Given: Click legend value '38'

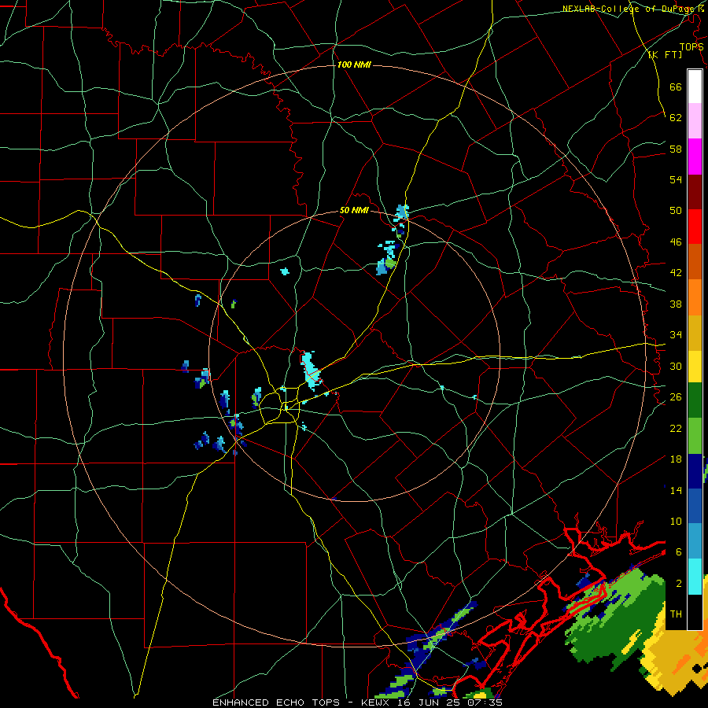Looking at the screenshot, I should pyautogui.click(x=676, y=304).
